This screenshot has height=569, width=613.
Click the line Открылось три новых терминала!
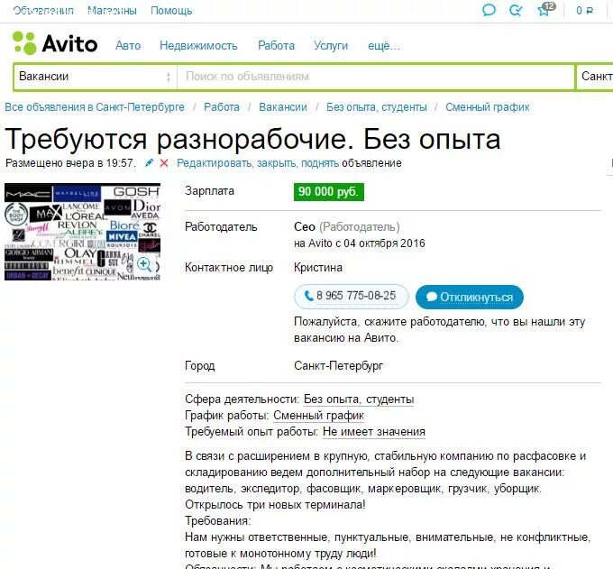pos(275,504)
